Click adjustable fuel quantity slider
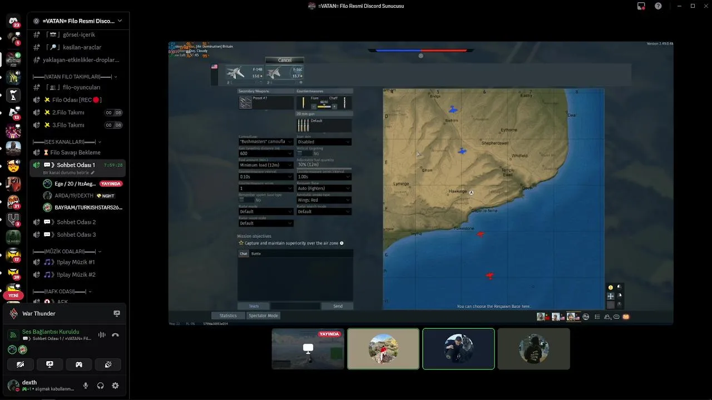The height and width of the screenshot is (400, 712). point(324,168)
